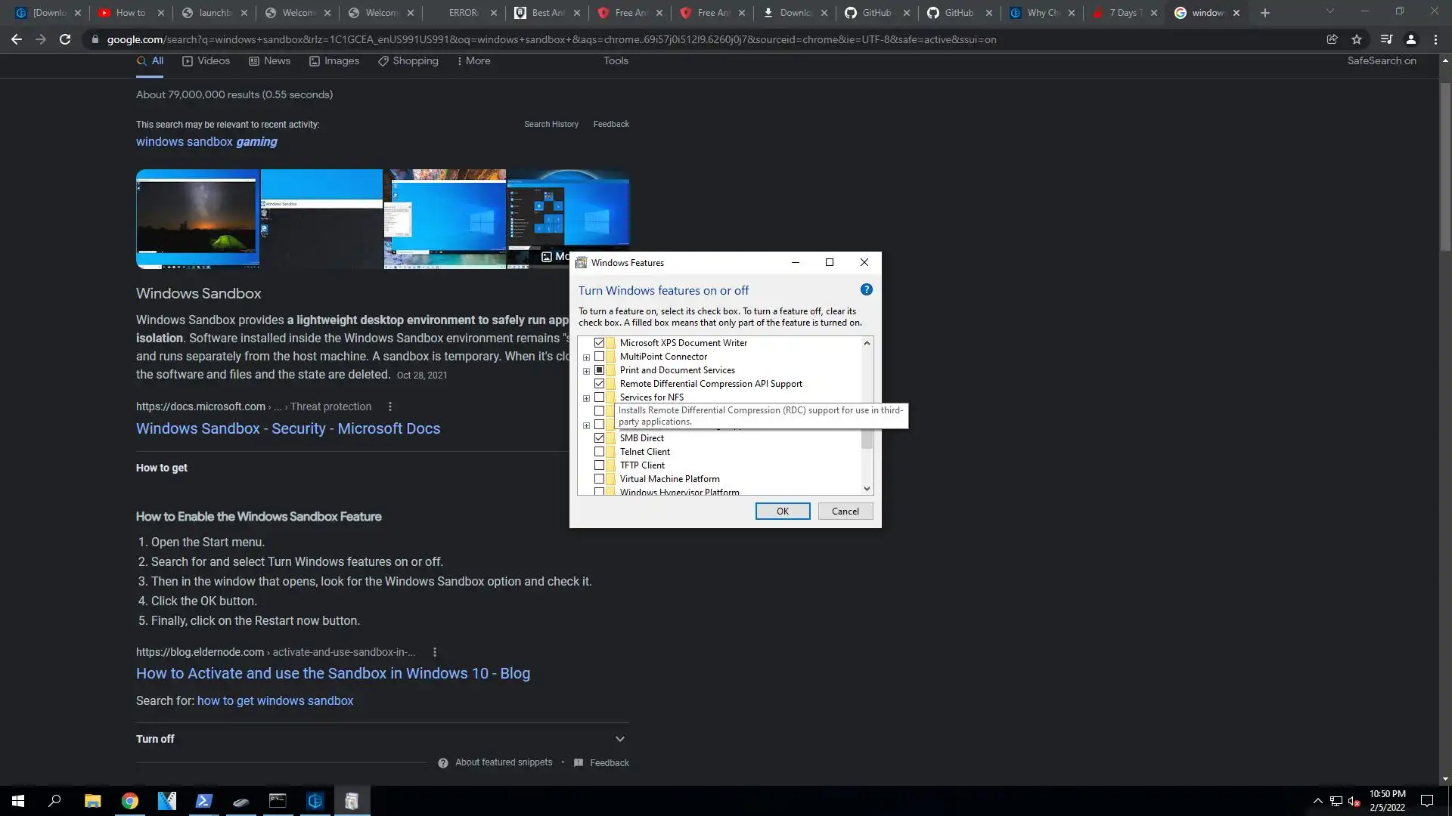Enable the Telnet Client checkbox
The width and height of the screenshot is (1452, 816).
599,452
